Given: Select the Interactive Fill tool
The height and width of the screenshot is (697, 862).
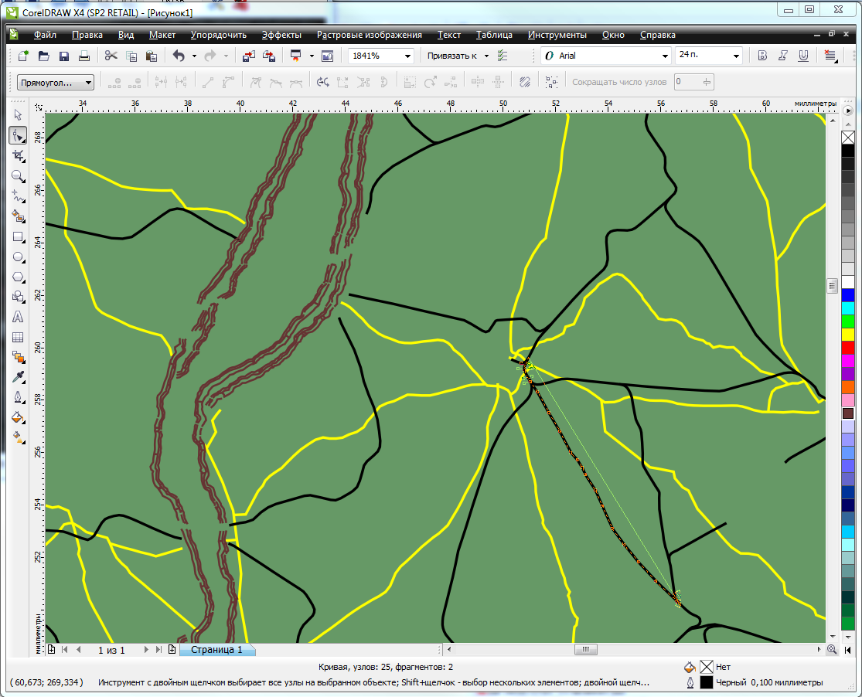Looking at the screenshot, I should 18,437.
